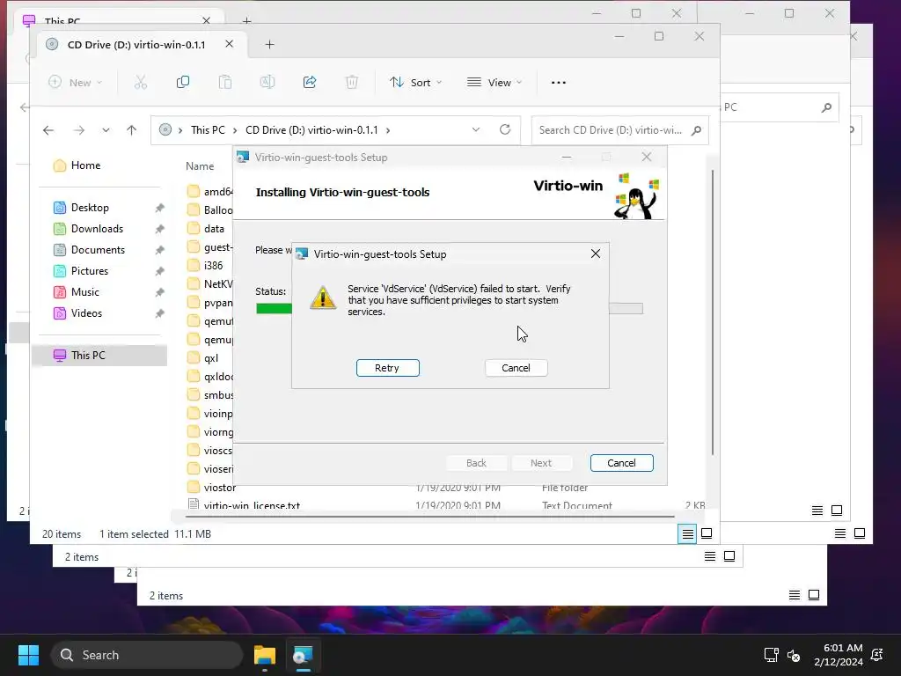The height and width of the screenshot is (676, 901).
Task: Cancel the service error dialog
Action: pyautogui.click(x=516, y=368)
